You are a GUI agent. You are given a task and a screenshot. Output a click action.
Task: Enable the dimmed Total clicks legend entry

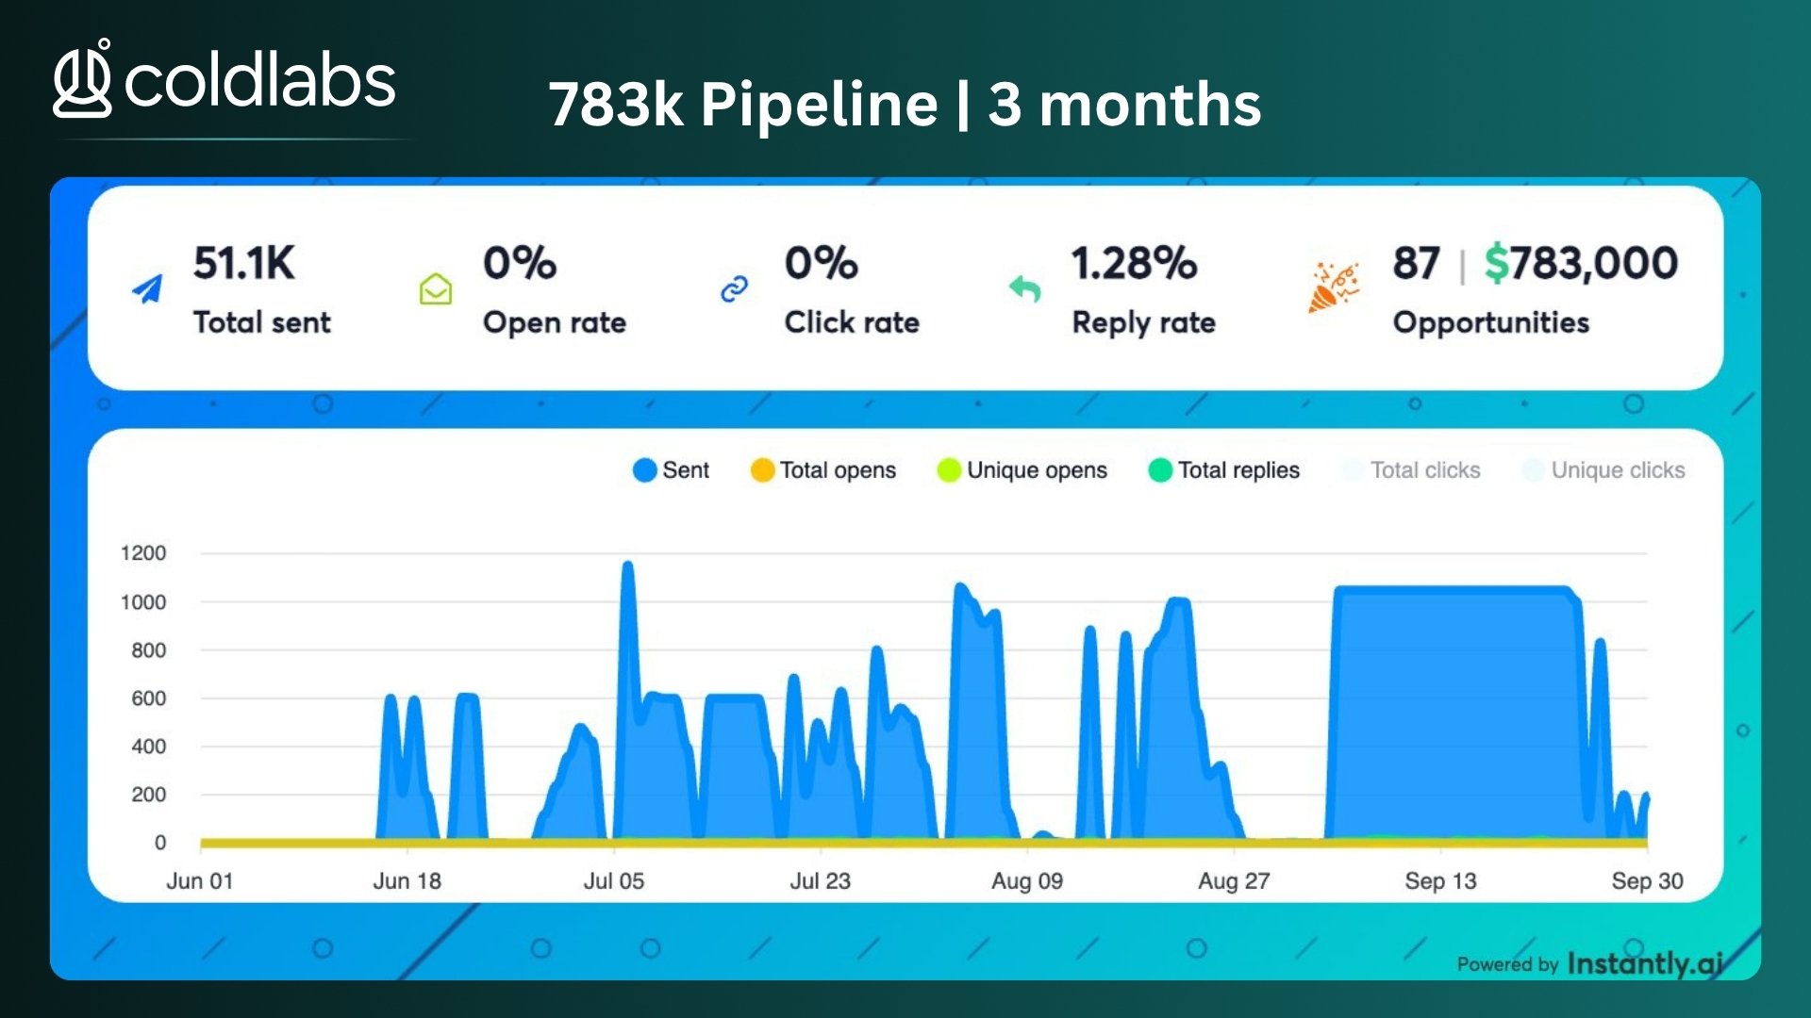[x=1412, y=470]
